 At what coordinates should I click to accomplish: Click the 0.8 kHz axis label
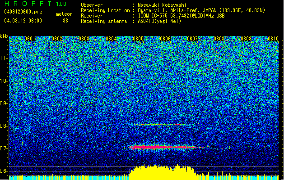click(4, 126)
